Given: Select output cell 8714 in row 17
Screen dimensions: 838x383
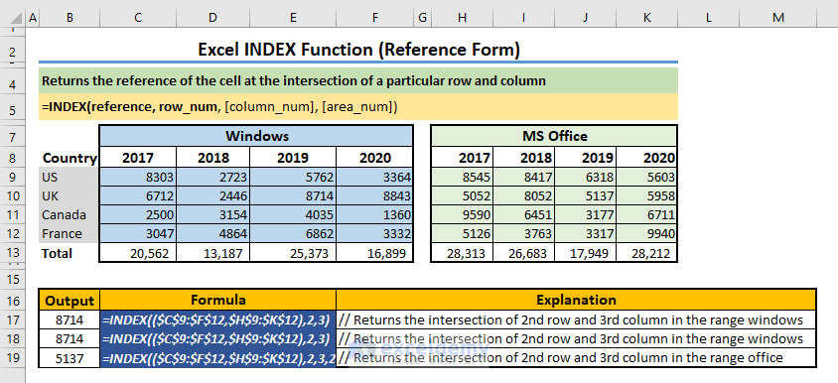Looking at the screenshot, I should pyautogui.click(x=70, y=319).
